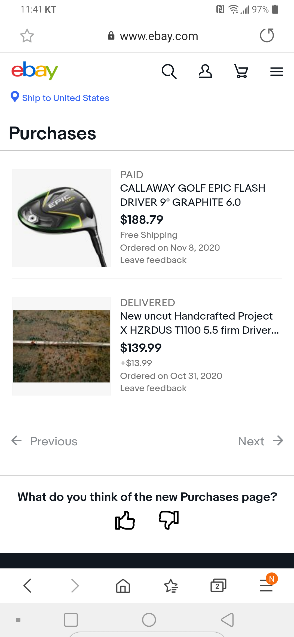Open eBay hamburger menu
This screenshot has width=294, height=637.
tap(277, 72)
